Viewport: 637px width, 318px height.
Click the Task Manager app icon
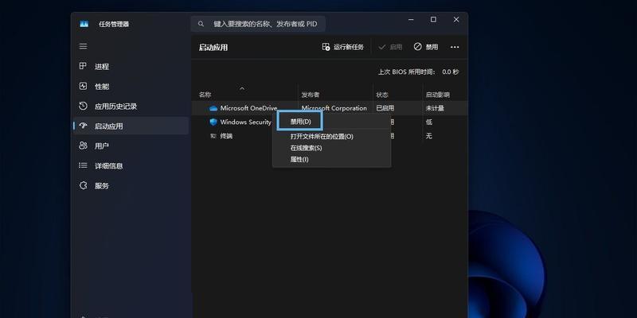point(84,24)
